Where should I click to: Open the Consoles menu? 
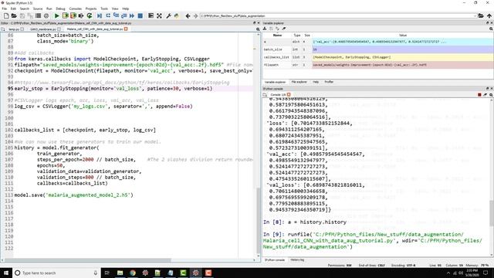(x=76, y=8)
